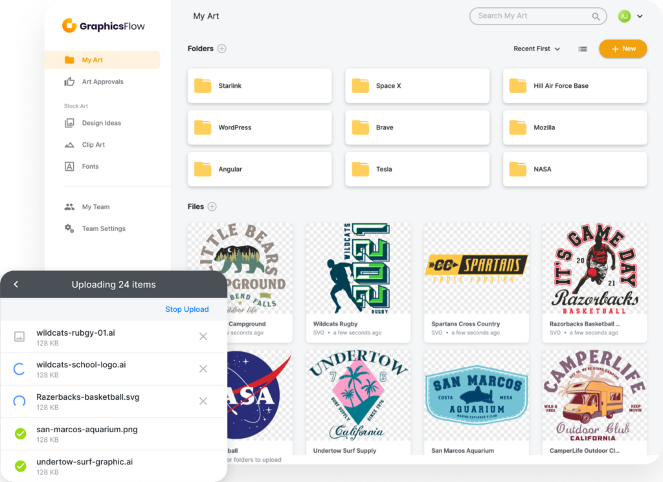The width and height of the screenshot is (663, 482).
Task: Click the My Team people icon
Action: (x=69, y=206)
